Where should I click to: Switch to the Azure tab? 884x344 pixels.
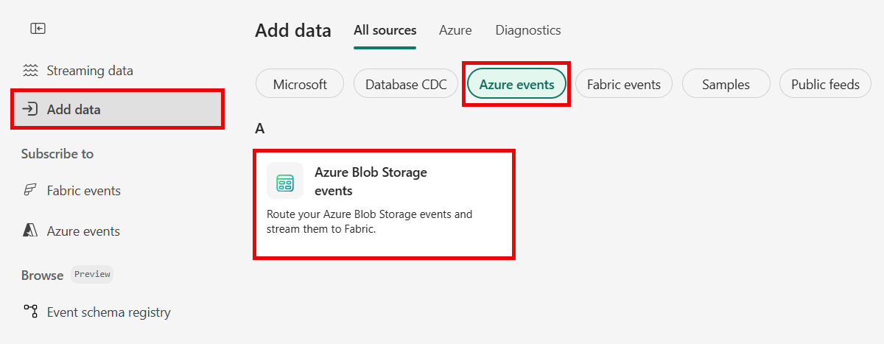(x=455, y=31)
